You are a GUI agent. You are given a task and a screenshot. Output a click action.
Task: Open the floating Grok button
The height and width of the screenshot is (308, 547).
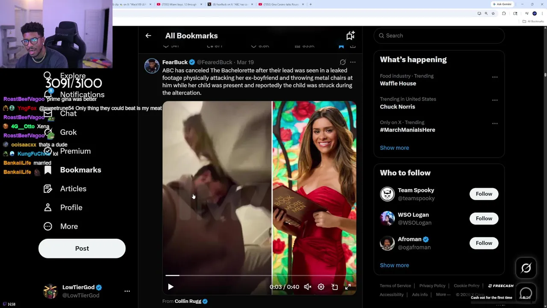526,268
